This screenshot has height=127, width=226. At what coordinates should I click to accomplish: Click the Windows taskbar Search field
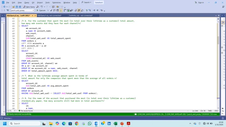pyautogui.click(x=25, y=124)
